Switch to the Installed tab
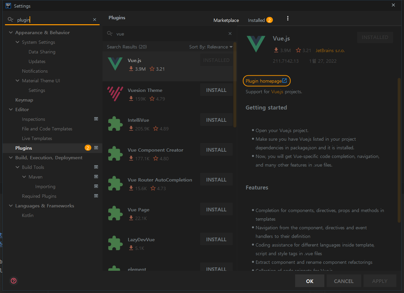This screenshot has height=293, width=404. (260, 20)
